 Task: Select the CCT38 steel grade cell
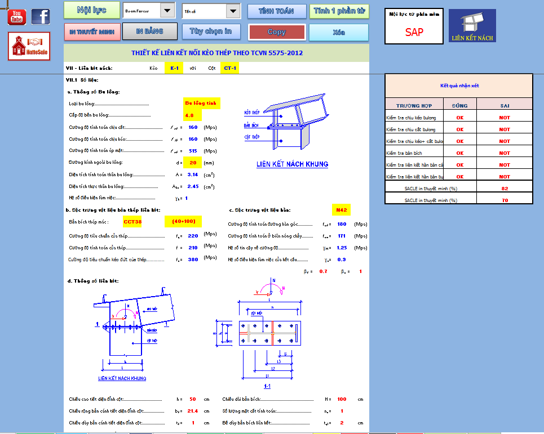(x=132, y=222)
